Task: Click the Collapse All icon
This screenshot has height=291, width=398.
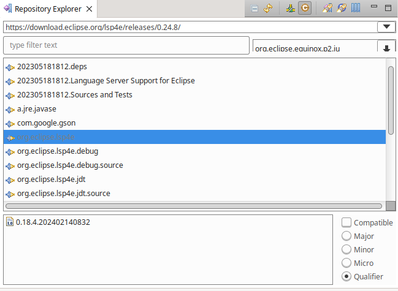Action: point(254,9)
